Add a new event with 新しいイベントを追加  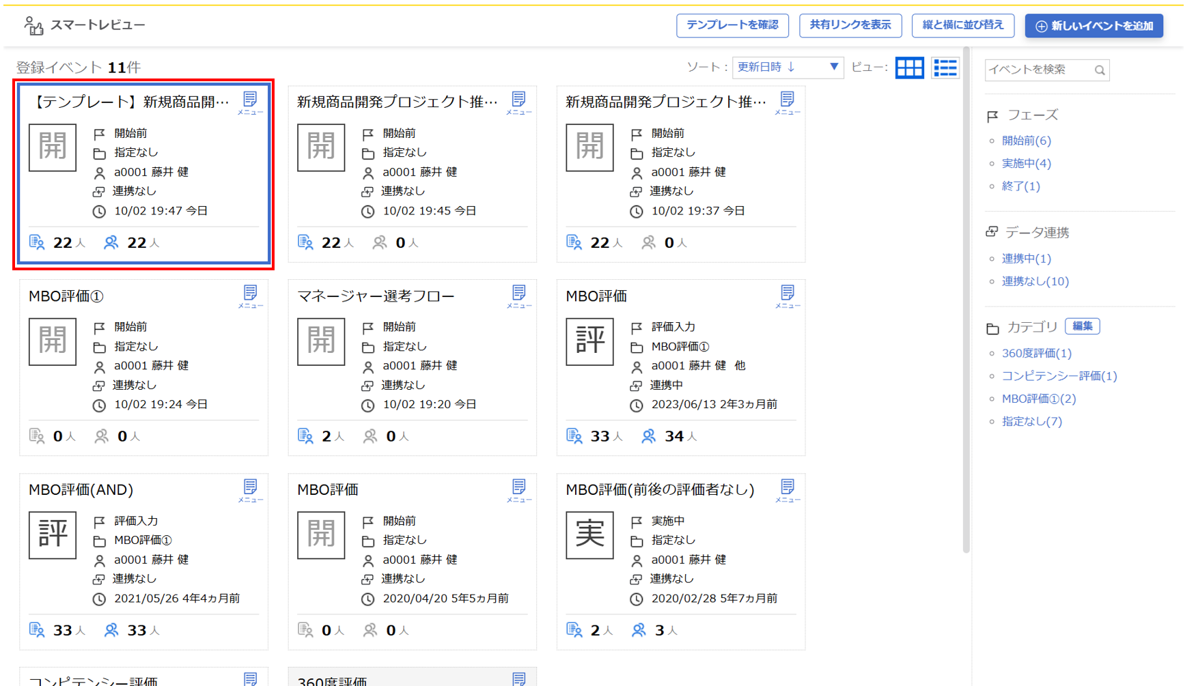[1093, 26]
